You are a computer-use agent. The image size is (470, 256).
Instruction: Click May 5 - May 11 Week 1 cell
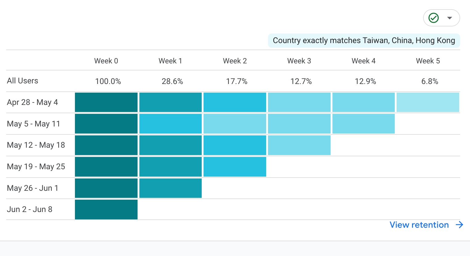coord(171,124)
